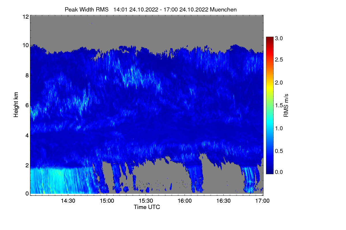This screenshot has height=230, width=346.
Task: Click the 'Muenchen' location label in title
Action: point(223,9)
